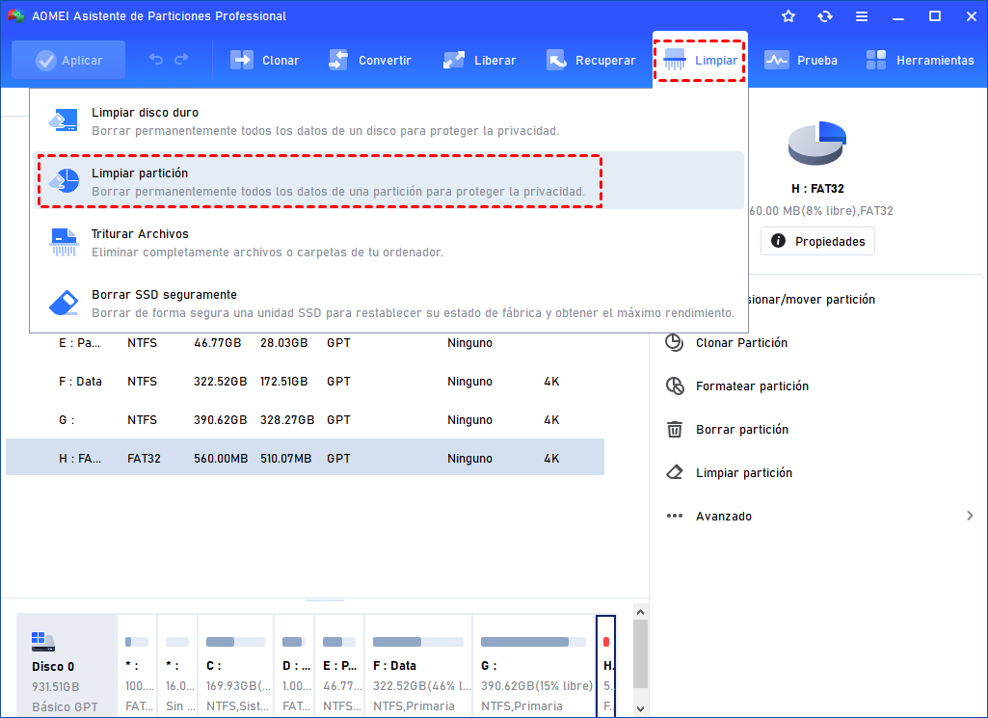Screen dimensions: 988x718
Task: Select F : Data block in disk map
Action: (417, 666)
